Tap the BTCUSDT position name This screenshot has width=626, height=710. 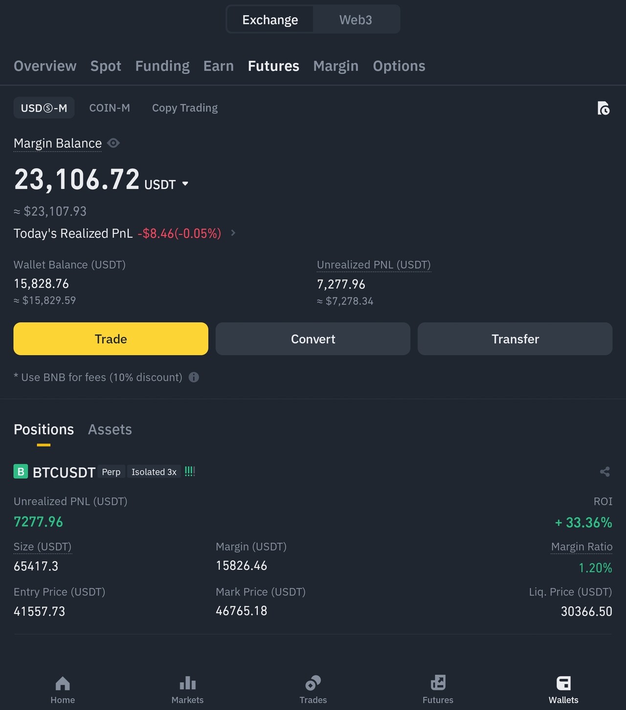[x=64, y=472]
